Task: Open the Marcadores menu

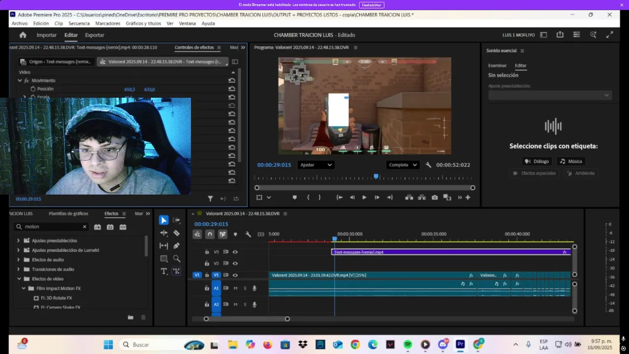Action: click(108, 24)
